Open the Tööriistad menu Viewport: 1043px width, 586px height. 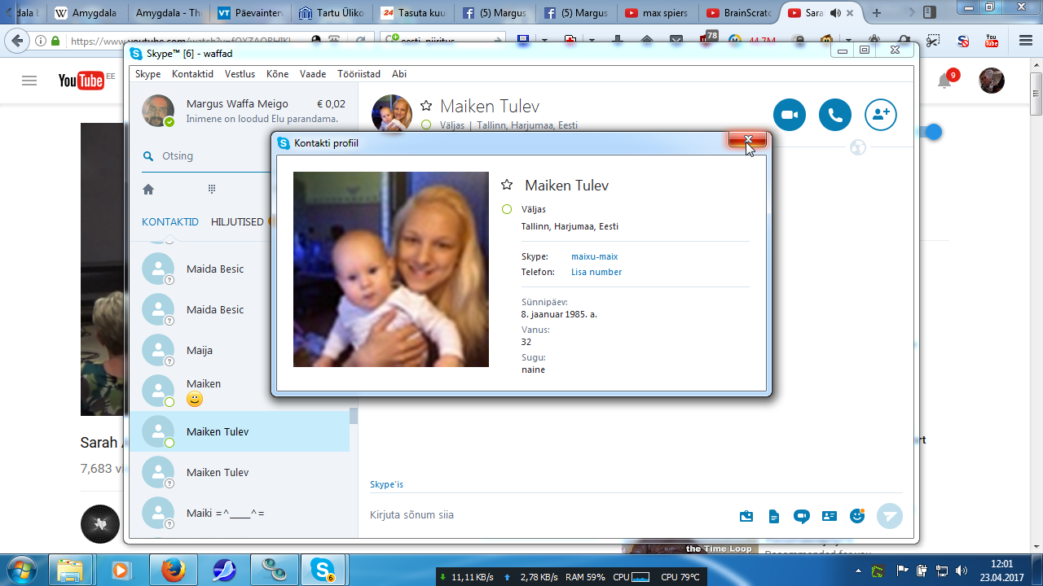(x=359, y=74)
